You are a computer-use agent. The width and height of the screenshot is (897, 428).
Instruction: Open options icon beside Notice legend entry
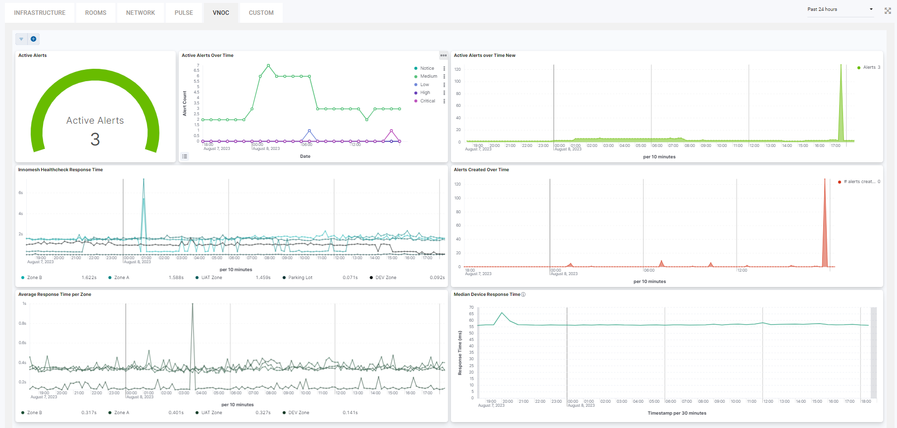444,68
